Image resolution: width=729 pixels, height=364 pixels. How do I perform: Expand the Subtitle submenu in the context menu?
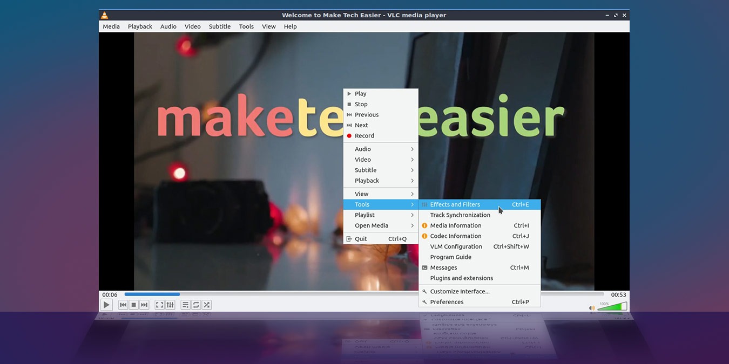pos(366,170)
